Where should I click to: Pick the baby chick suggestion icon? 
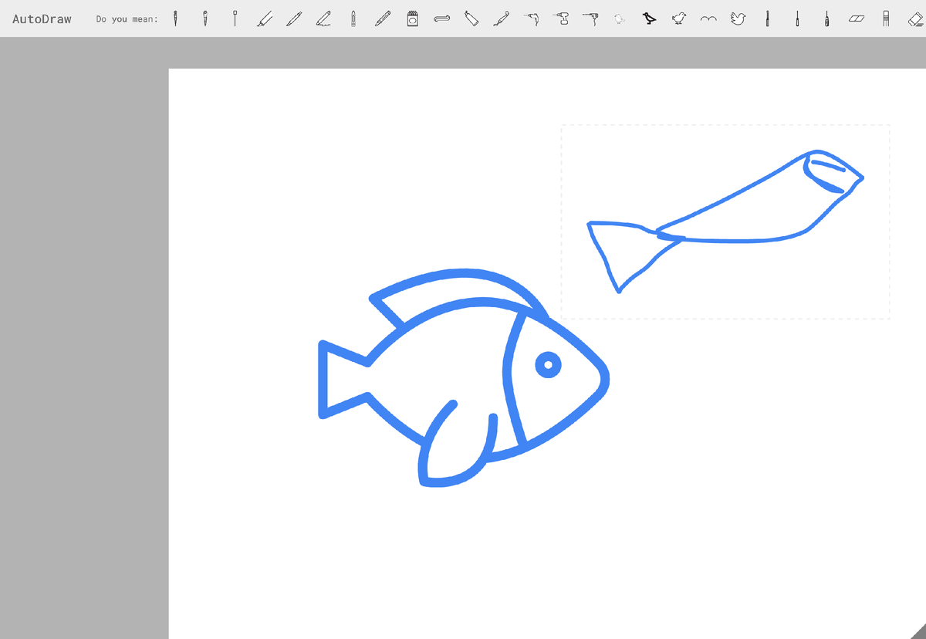point(678,19)
